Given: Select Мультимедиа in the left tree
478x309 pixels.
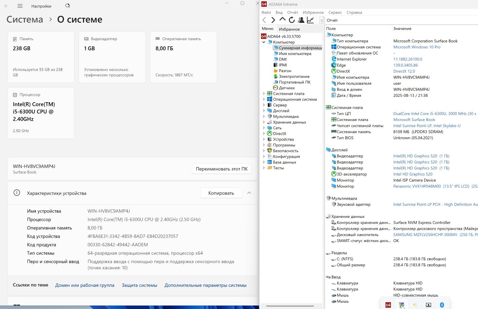Looking at the screenshot, I should 283,116.
